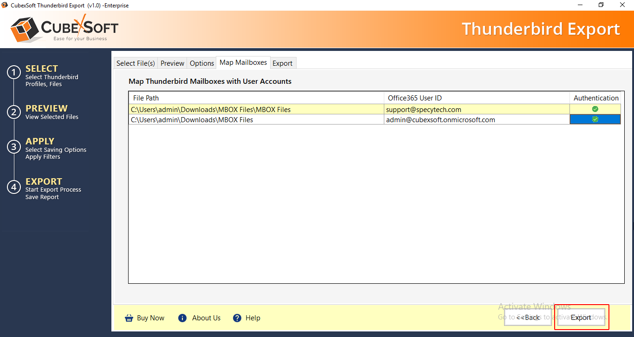Click the admin@cubexsoft.onmicrosoft.com user ID cell
The width and height of the screenshot is (634, 337).
click(477, 120)
